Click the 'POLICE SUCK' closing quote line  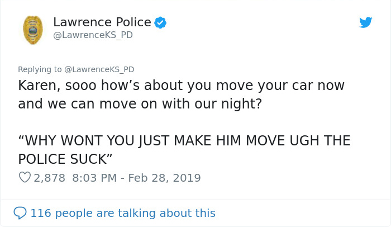coord(65,159)
